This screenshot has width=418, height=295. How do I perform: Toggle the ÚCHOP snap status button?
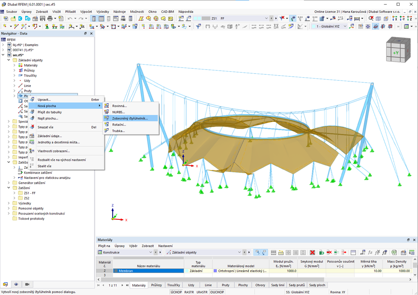click(x=176, y=292)
